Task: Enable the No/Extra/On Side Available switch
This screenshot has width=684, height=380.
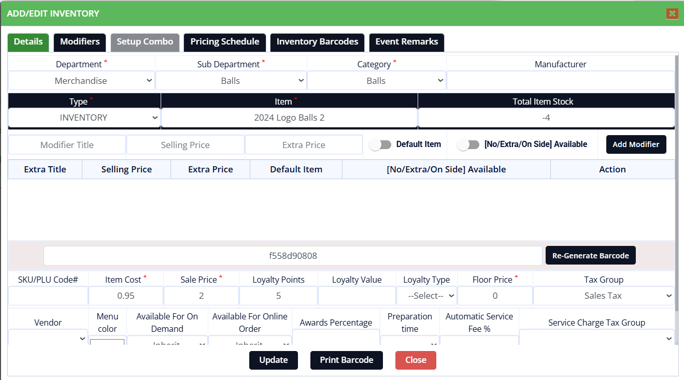Action: point(468,145)
